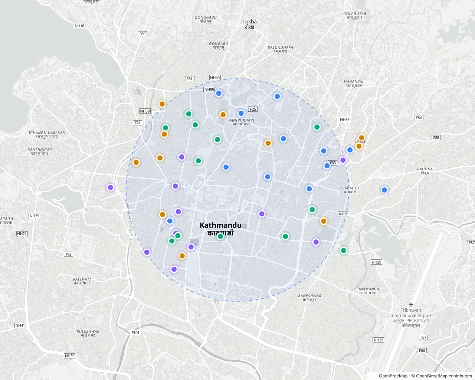The height and width of the screenshot is (380, 475).
Task: Click the blue marker beside the NH39 shield at the circle's top
Action: (x=219, y=93)
